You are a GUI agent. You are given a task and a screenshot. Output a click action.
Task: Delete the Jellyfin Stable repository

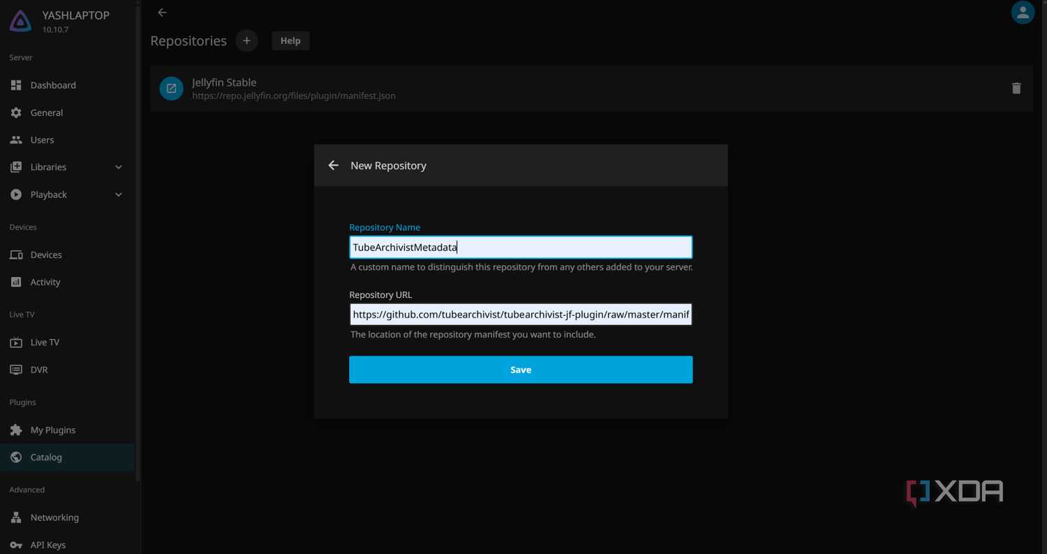tap(1016, 88)
